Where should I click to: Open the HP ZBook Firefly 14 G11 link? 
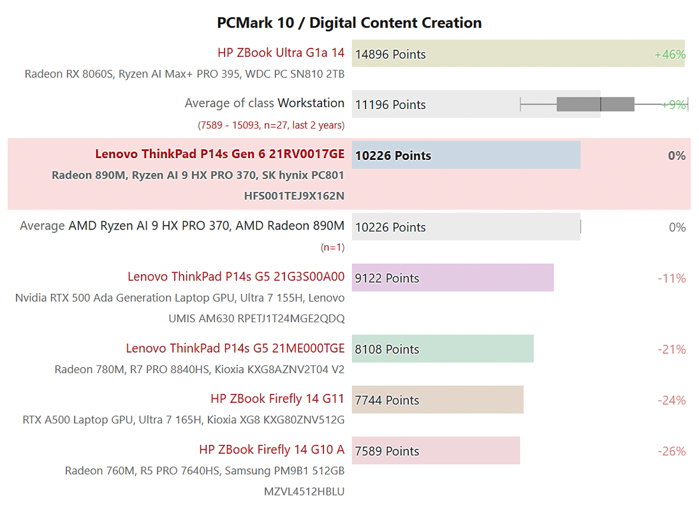[x=277, y=398]
